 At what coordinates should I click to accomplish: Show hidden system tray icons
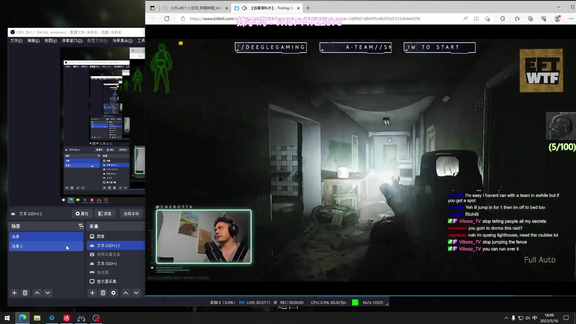click(x=506, y=318)
